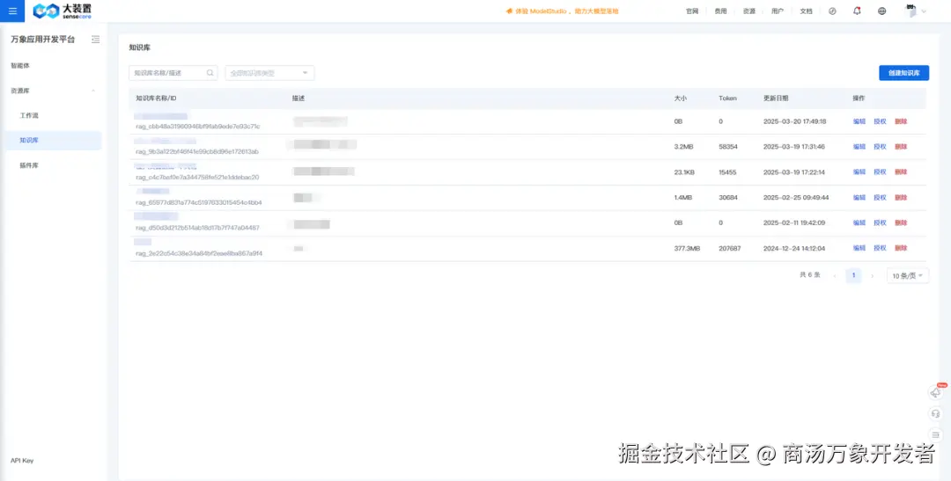Go to the next page arrow
Viewport: 951px width, 481px height.
[x=872, y=275]
